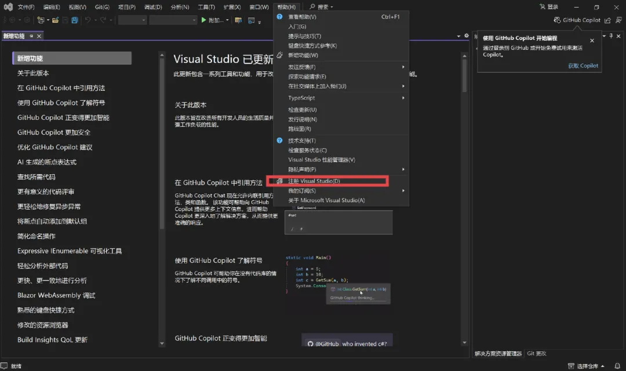Click the code sample thumbnail with static void Main
626x371 pixels.
[338, 280]
